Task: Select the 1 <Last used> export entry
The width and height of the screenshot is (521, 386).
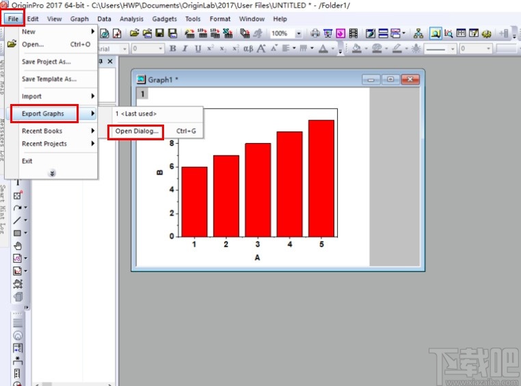Action: coord(135,114)
